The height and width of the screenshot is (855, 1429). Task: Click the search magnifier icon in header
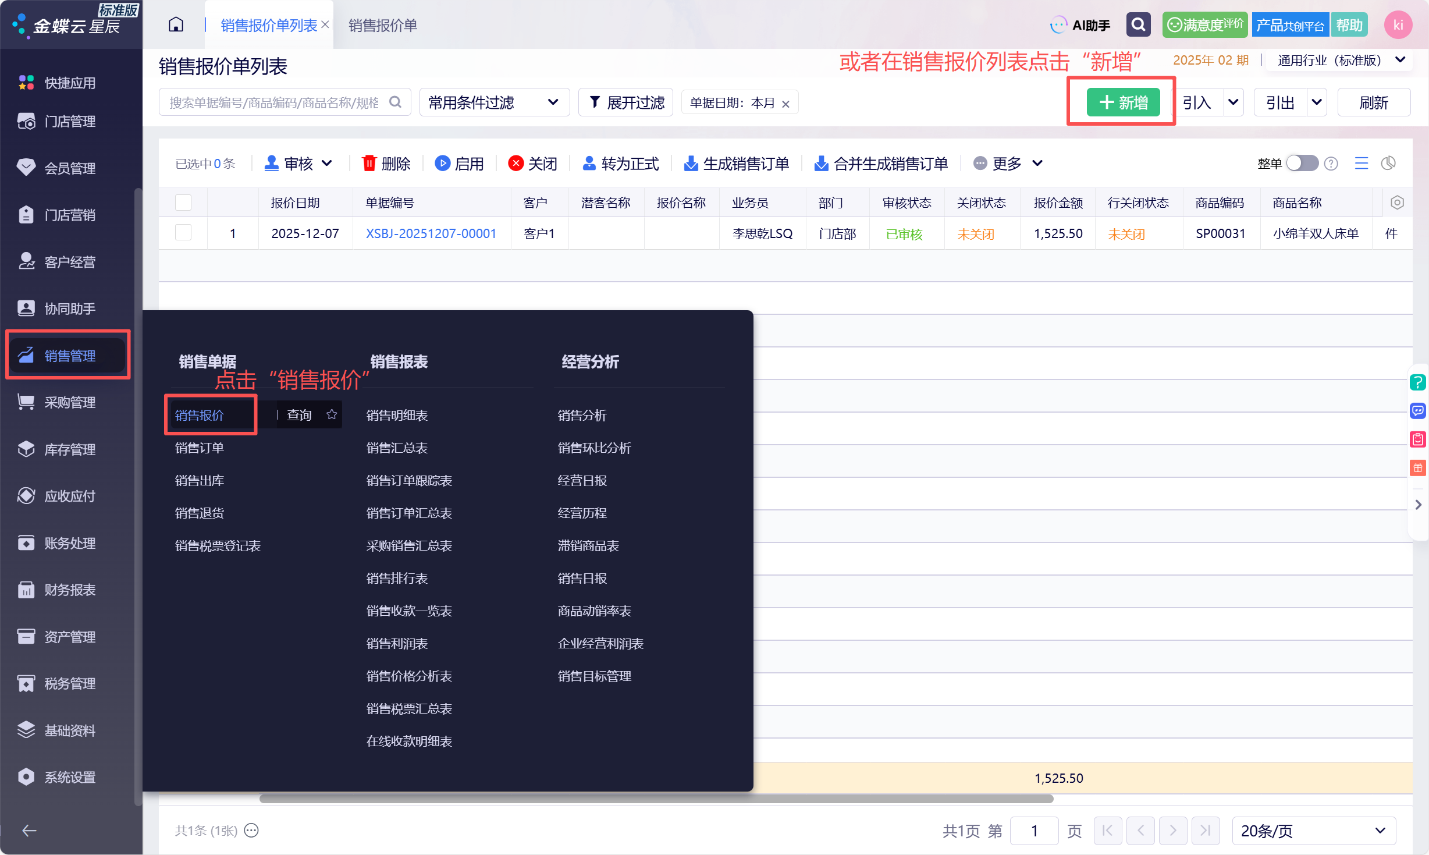(x=1138, y=25)
